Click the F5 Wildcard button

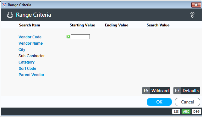tap(156, 91)
